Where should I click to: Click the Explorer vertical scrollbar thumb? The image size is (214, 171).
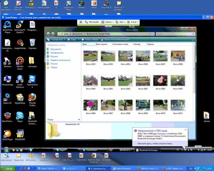point(194,69)
